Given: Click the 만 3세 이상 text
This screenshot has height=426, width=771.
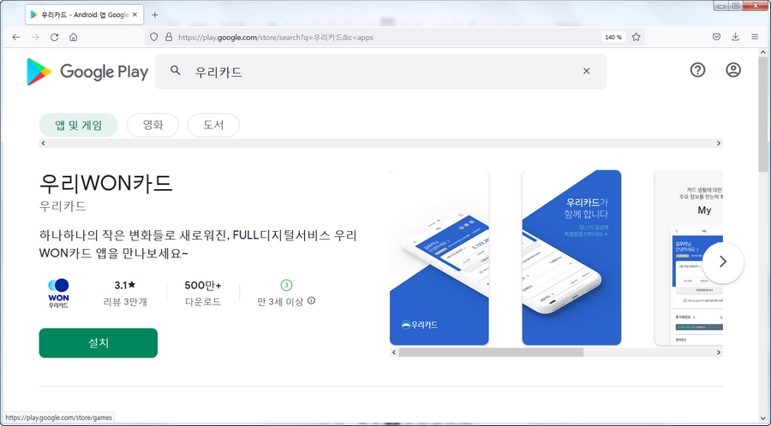Looking at the screenshot, I should [280, 302].
